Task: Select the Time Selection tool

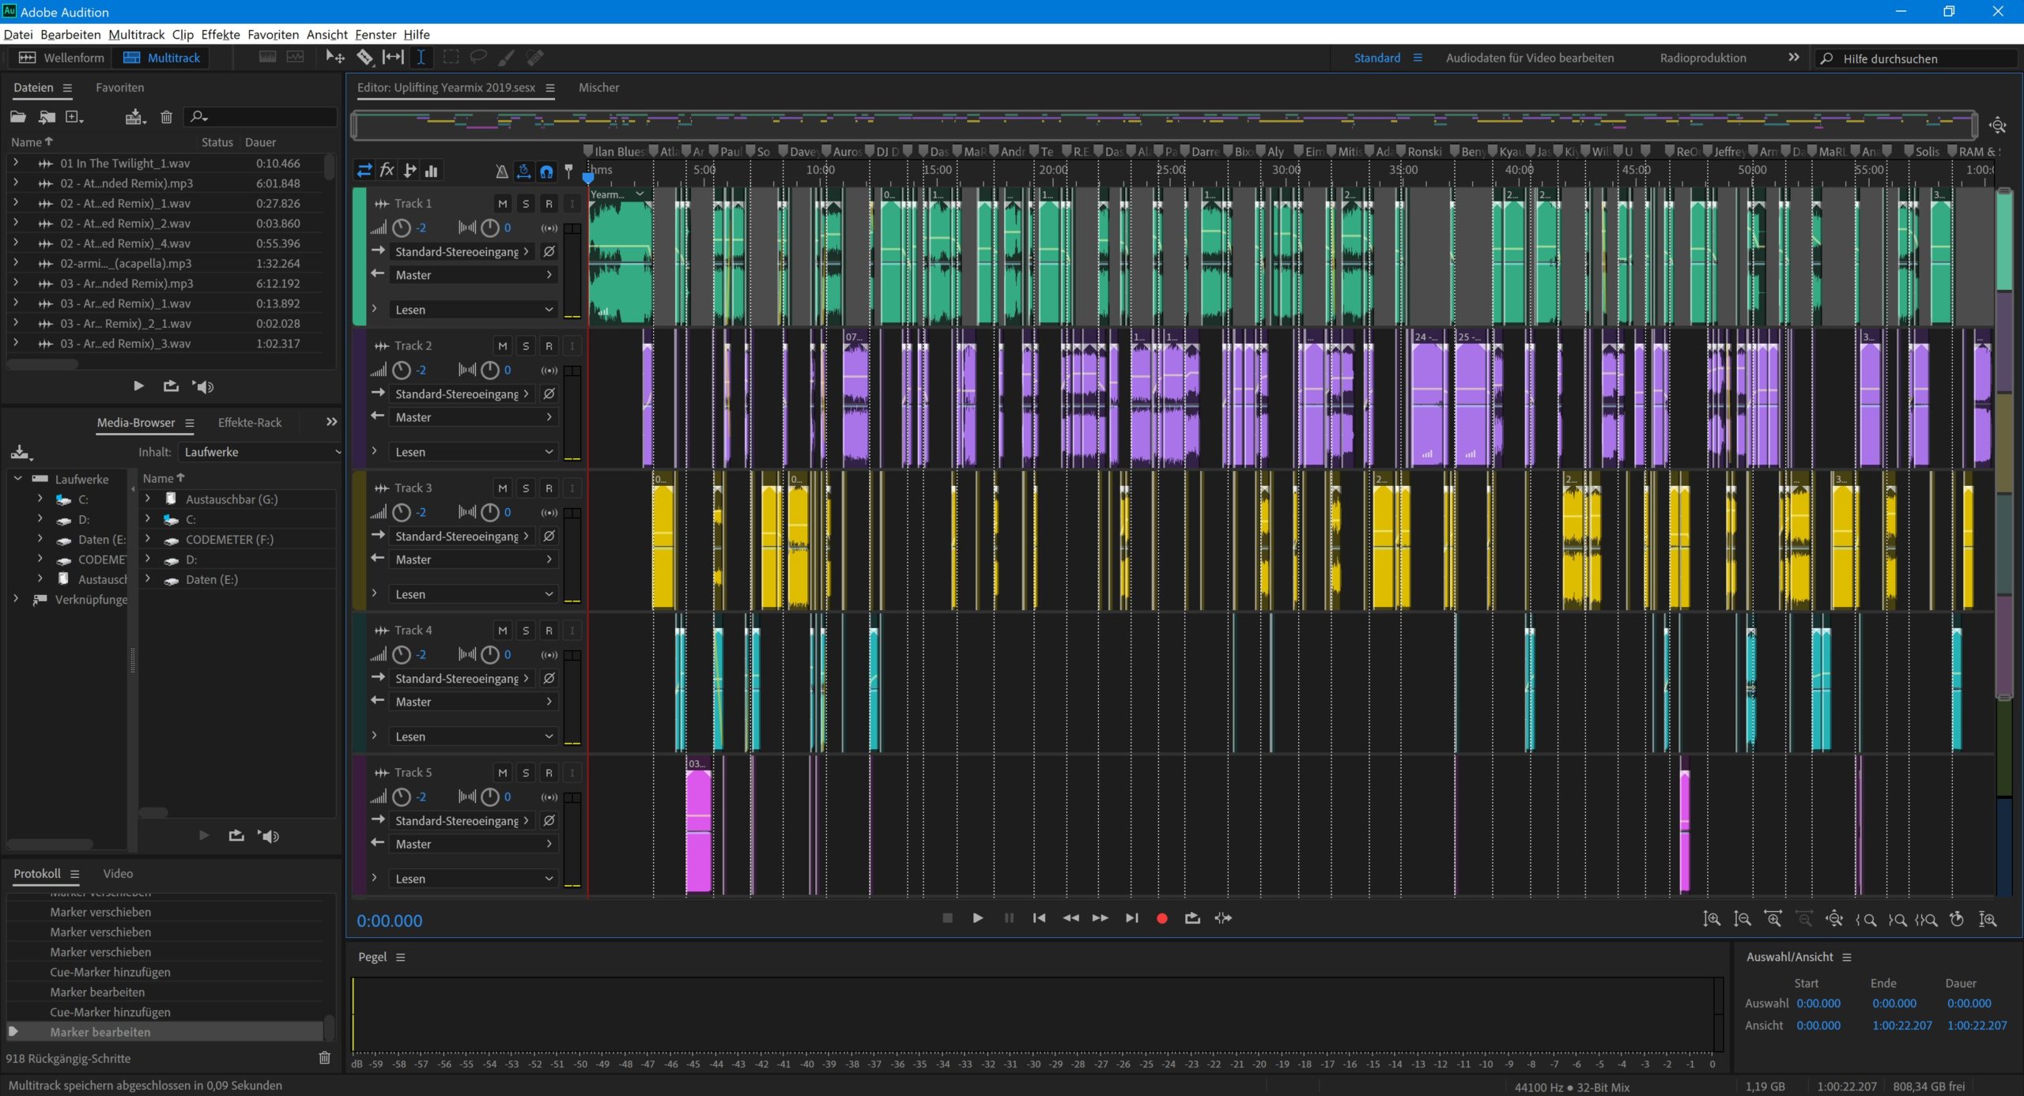Action: point(421,57)
